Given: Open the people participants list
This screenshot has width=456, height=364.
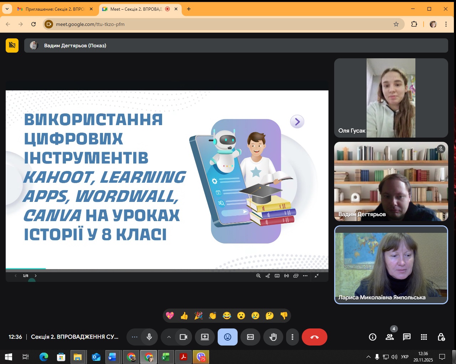Looking at the screenshot, I should pyautogui.click(x=389, y=337).
